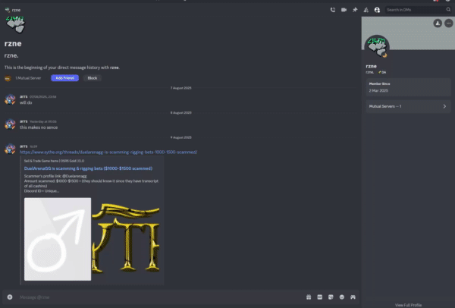Image resolution: width=455 pixels, height=308 pixels.
Task: Click rzne's avatar in profile panel
Action: point(377,46)
